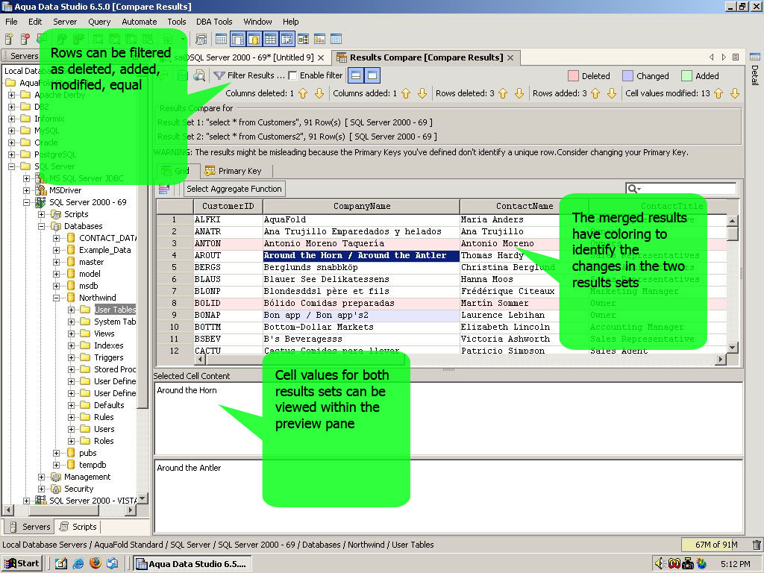Switch to the Primary Key tab
764x573 pixels.
coord(234,171)
